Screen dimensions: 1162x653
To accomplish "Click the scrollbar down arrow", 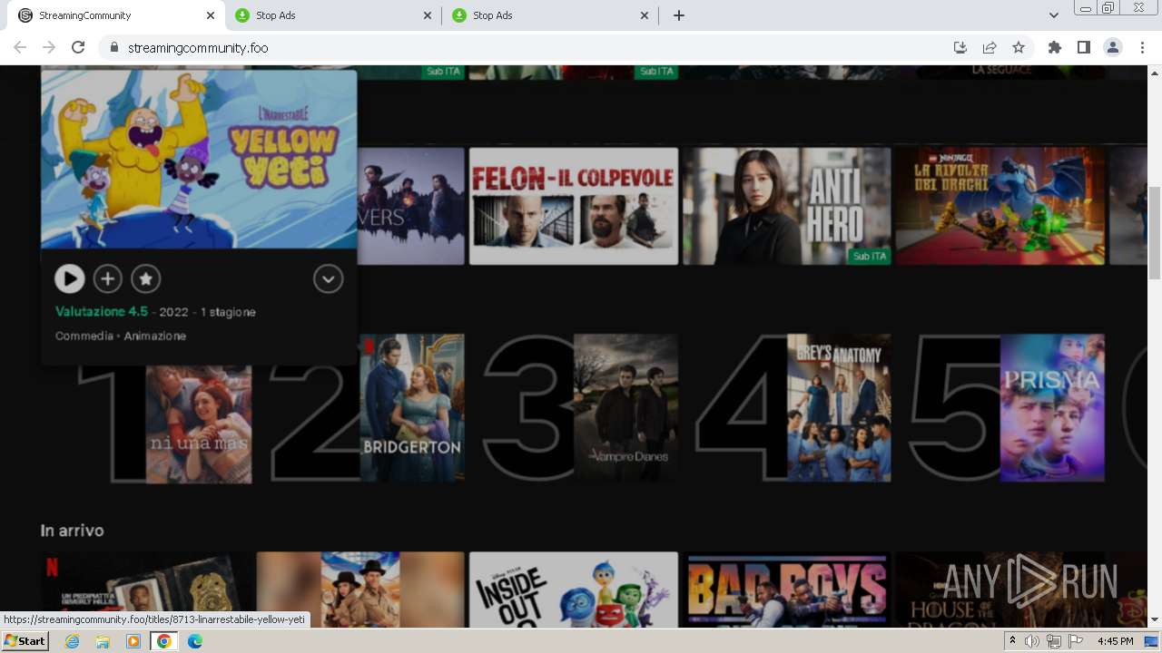I will tap(1155, 620).
